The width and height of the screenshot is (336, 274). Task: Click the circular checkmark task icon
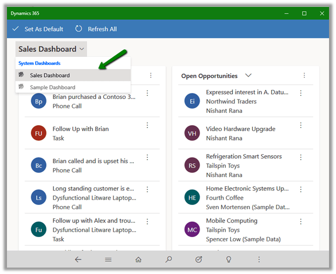tap(199, 260)
